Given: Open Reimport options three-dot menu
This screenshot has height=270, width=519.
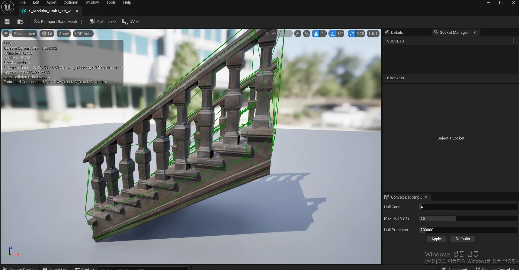Looking at the screenshot, I should tap(82, 22).
